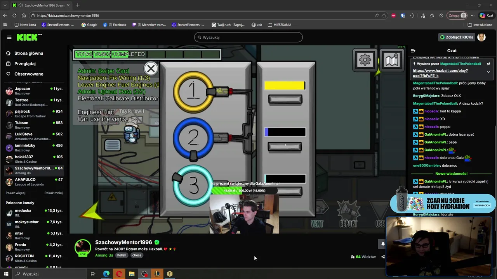
Task: Open AHAPULCO channel in sidebar
Action: tap(34, 182)
